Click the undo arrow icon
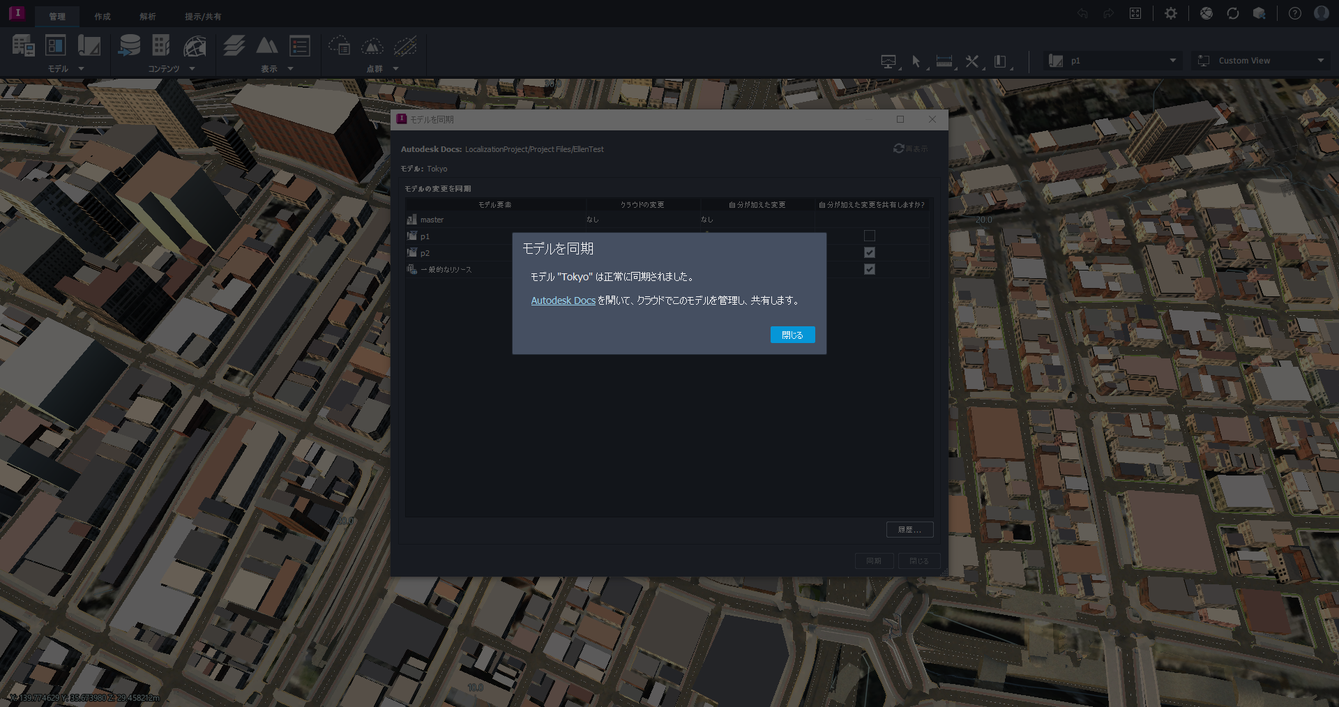The height and width of the screenshot is (707, 1339). click(x=1082, y=13)
